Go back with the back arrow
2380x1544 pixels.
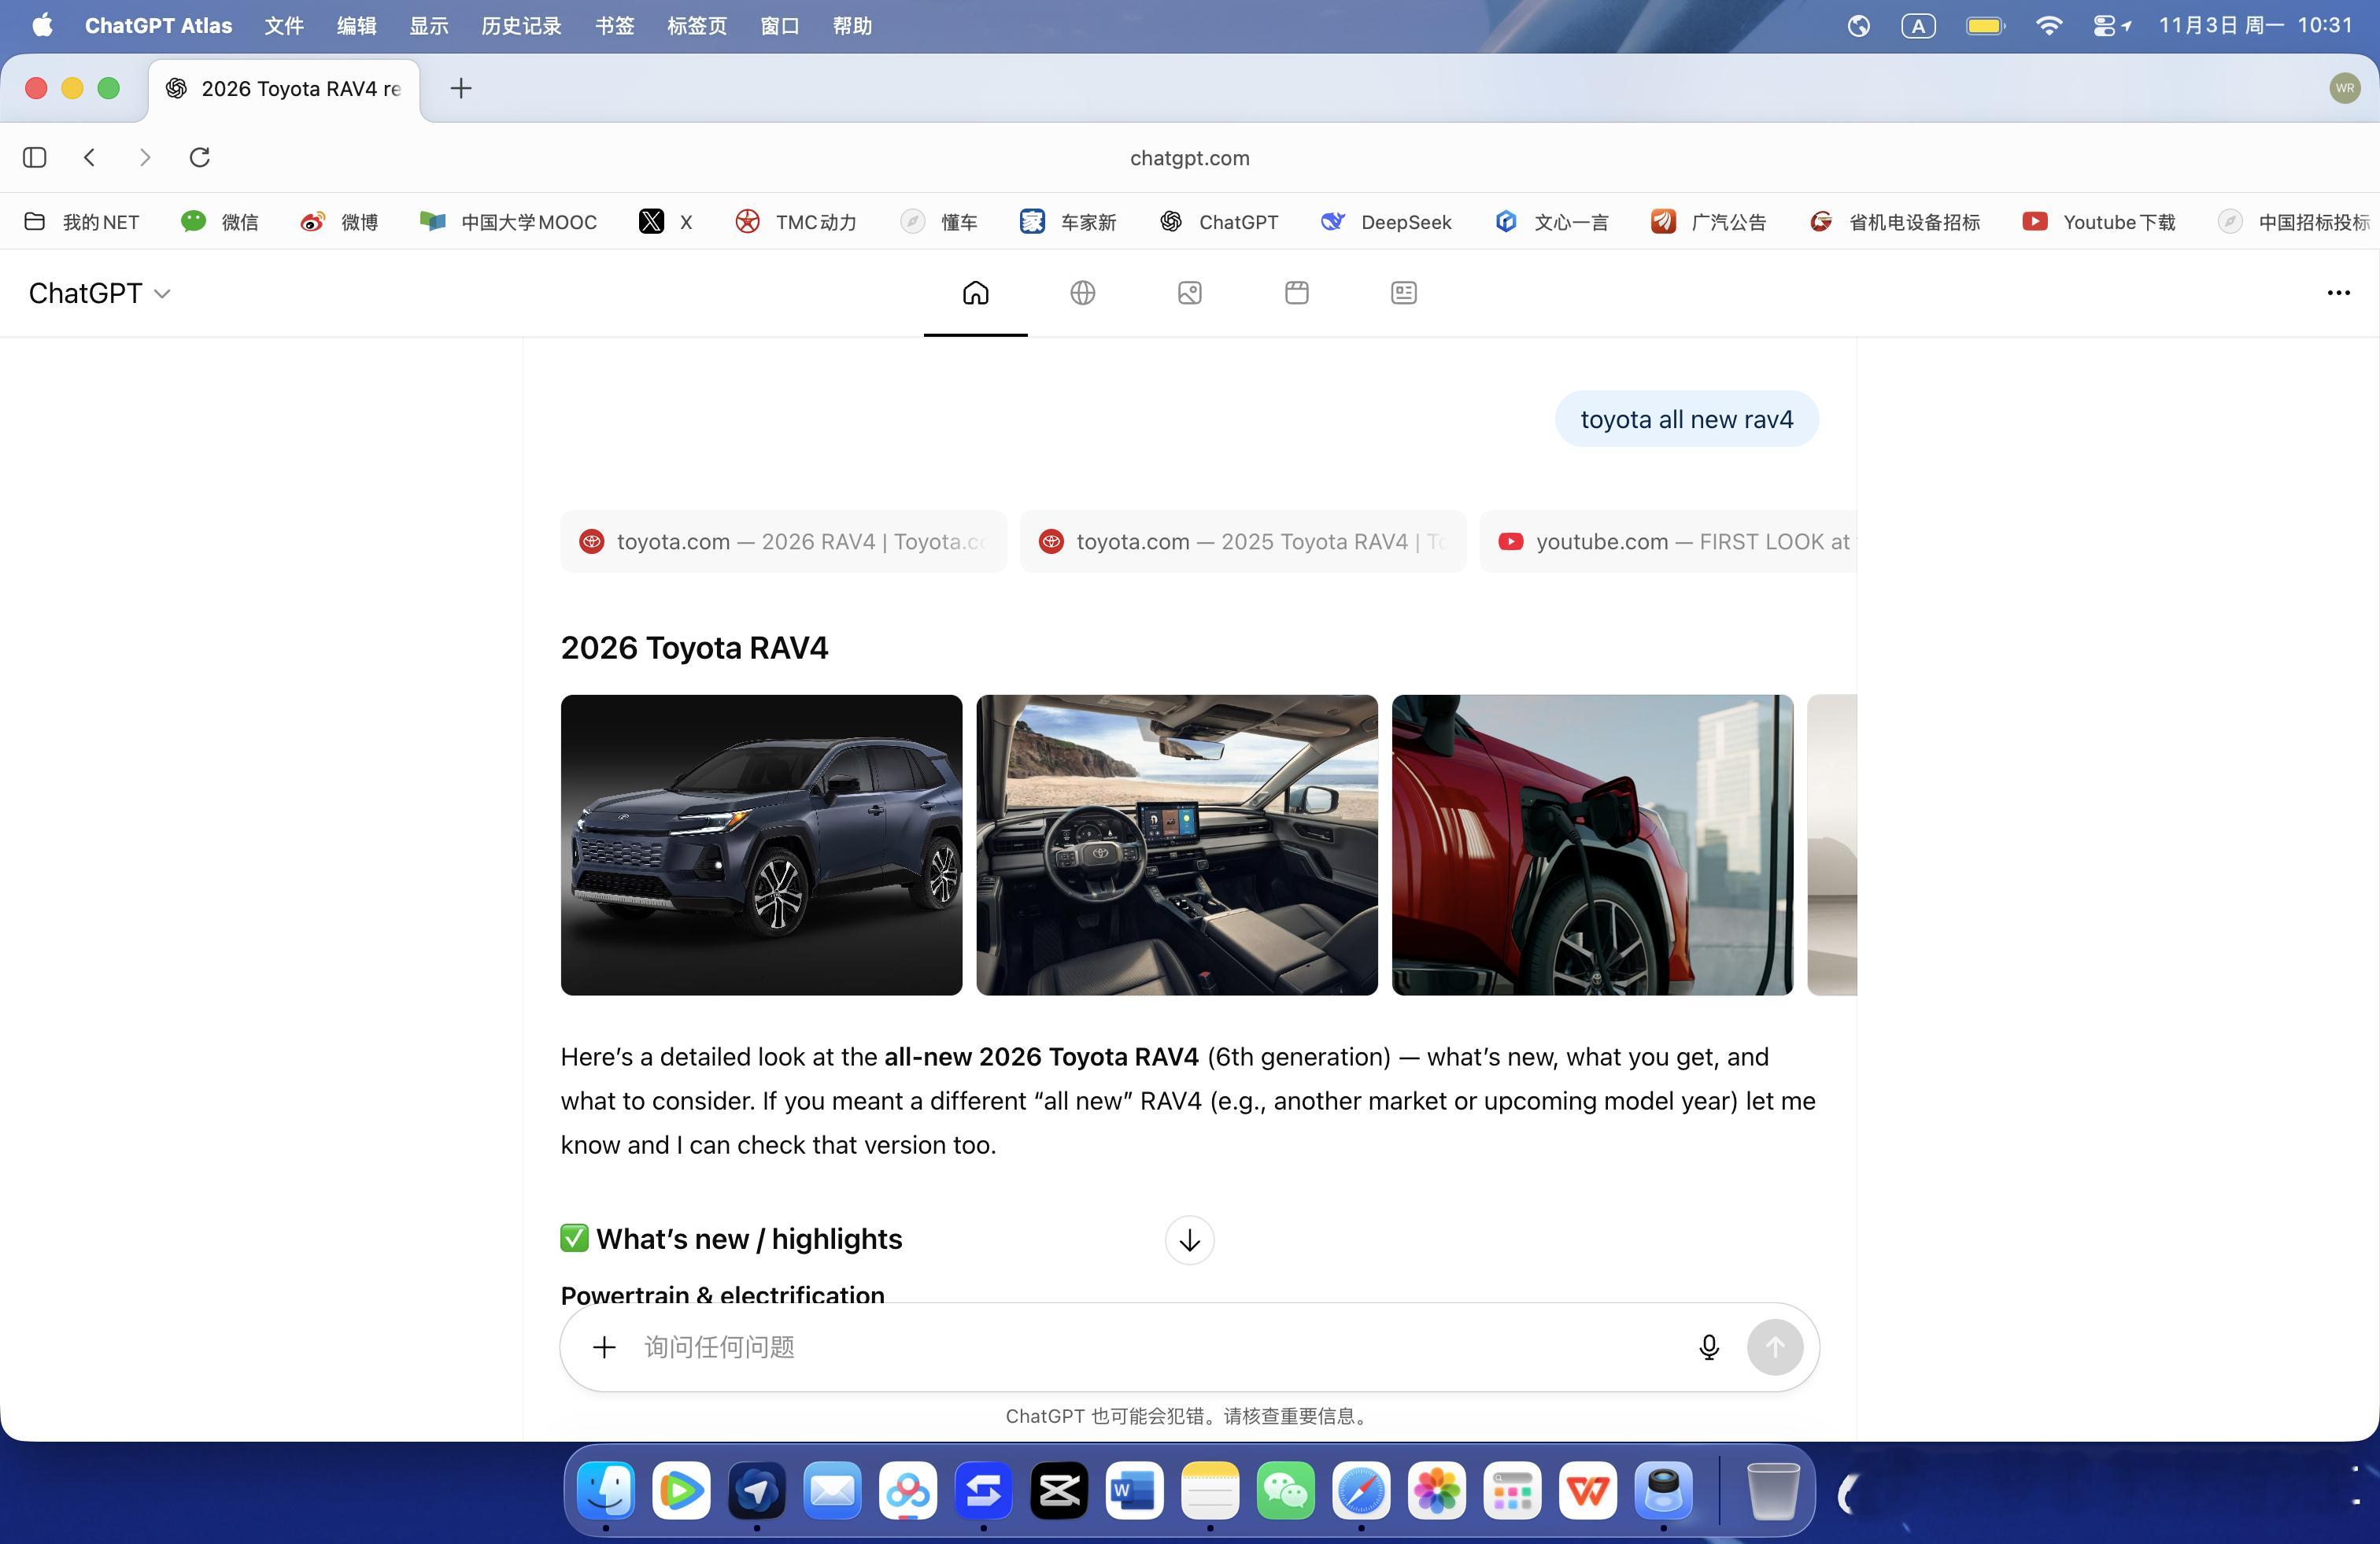[90, 157]
